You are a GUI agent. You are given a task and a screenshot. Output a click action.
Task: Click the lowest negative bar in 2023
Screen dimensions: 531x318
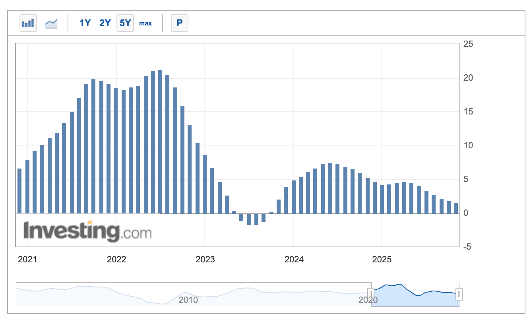(256, 219)
